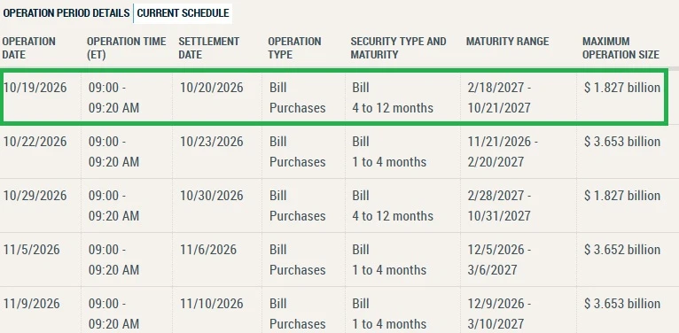The height and width of the screenshot is (333, 679).
Task: Click the 11/10/2026 settlement date cell
Action: tap(212, 304)
